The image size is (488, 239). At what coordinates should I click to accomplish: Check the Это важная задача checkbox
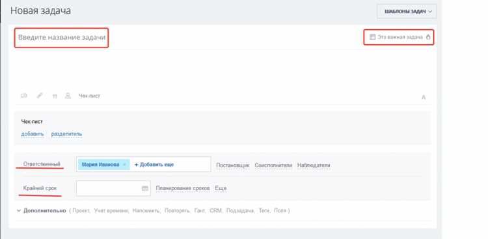tap(372, 37)
